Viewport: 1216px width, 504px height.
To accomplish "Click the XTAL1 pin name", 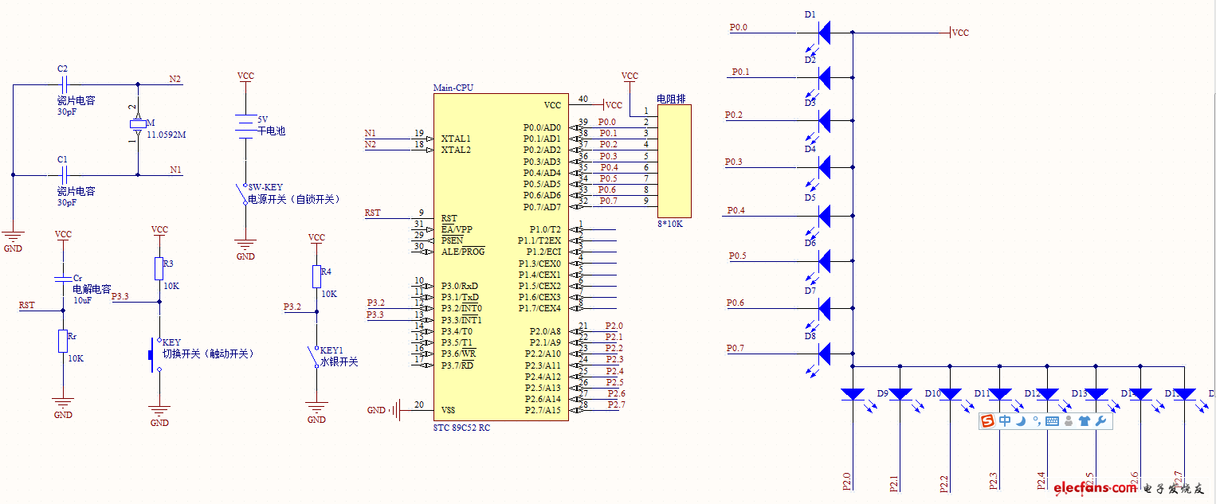I will click(456, 139).
